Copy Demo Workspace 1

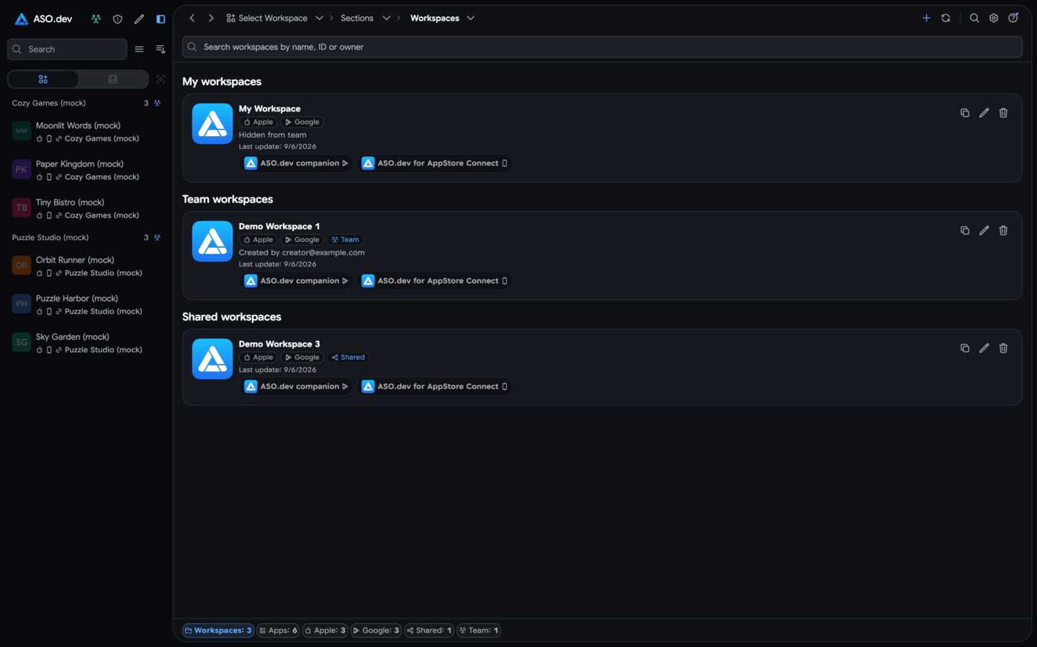(x=965, y=231)
